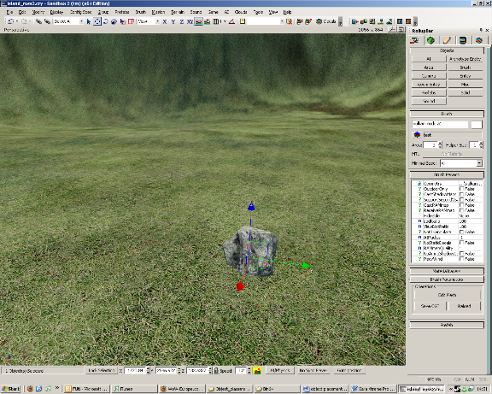Toggle the checkbox above RecvWind row
This screenshot has width=492, height=394.
(x=461, y=253)
